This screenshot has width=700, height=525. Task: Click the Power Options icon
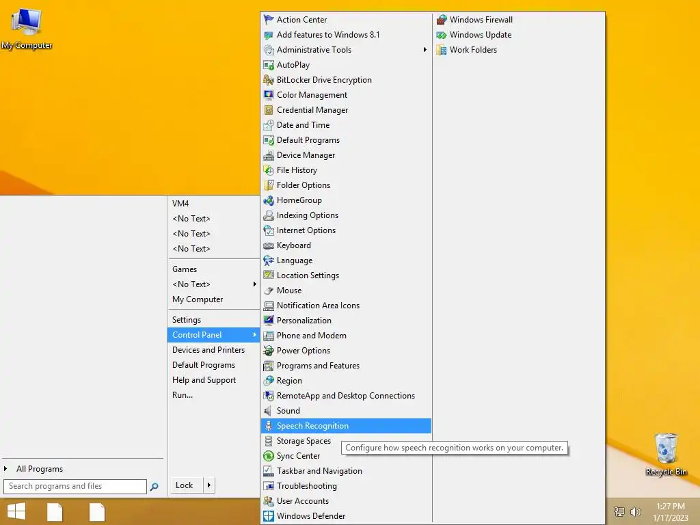[x=268, y=351]
